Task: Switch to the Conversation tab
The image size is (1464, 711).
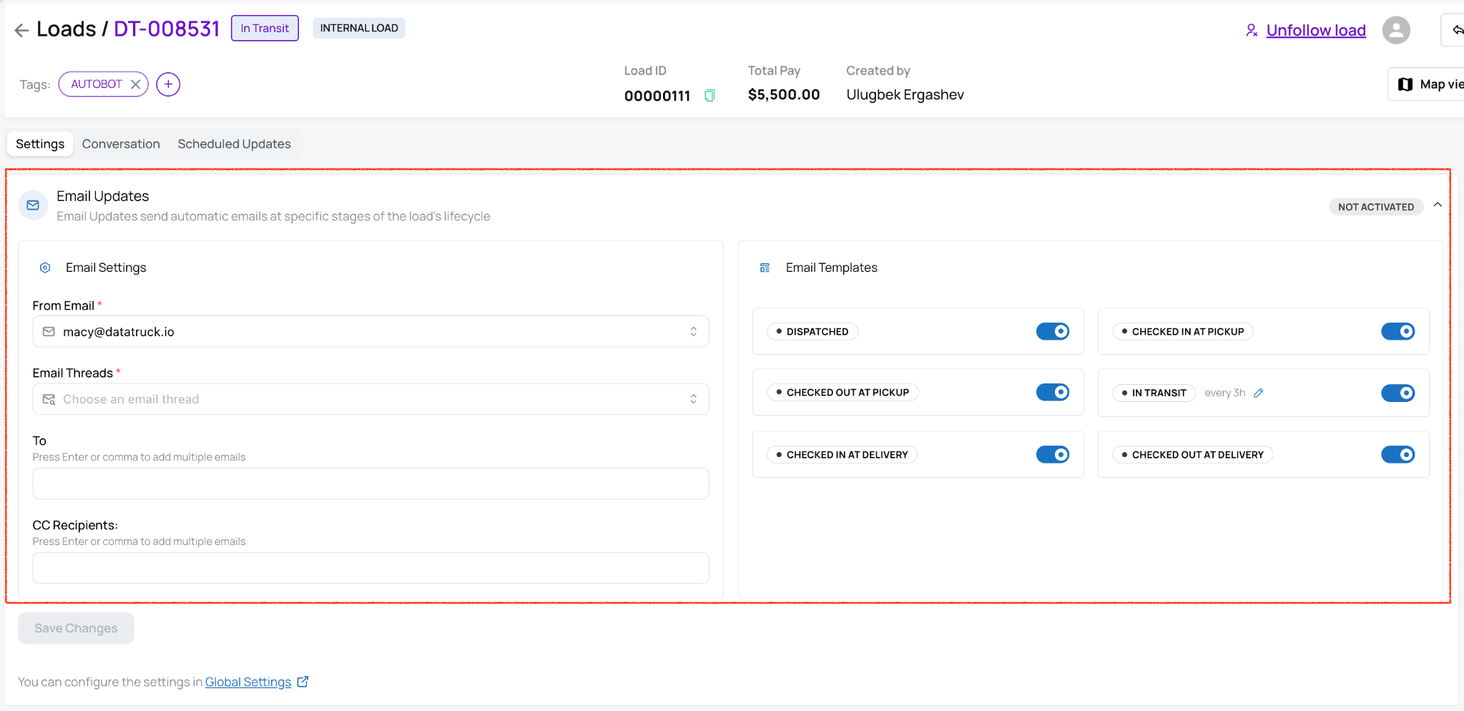Action: tap(121, 144)
